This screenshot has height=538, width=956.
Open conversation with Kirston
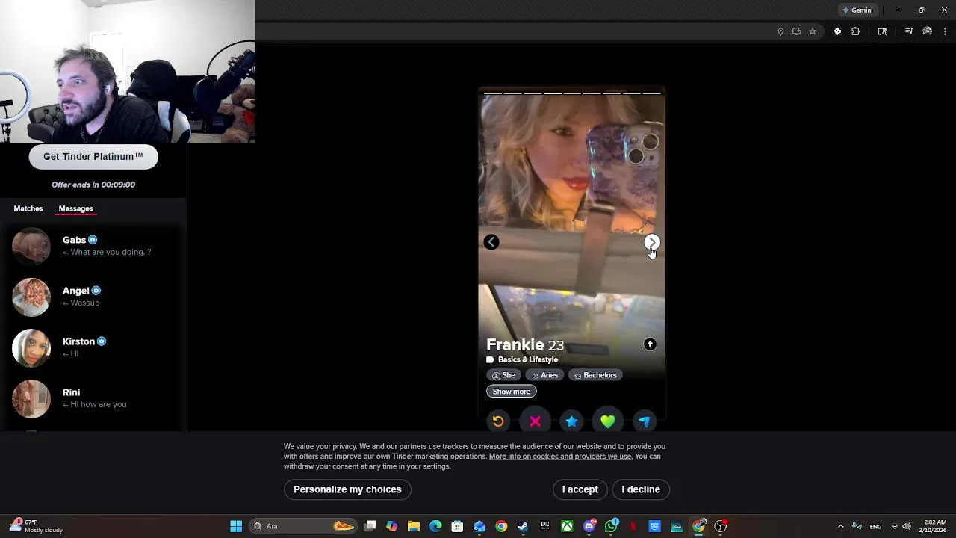tap(93, 347)
